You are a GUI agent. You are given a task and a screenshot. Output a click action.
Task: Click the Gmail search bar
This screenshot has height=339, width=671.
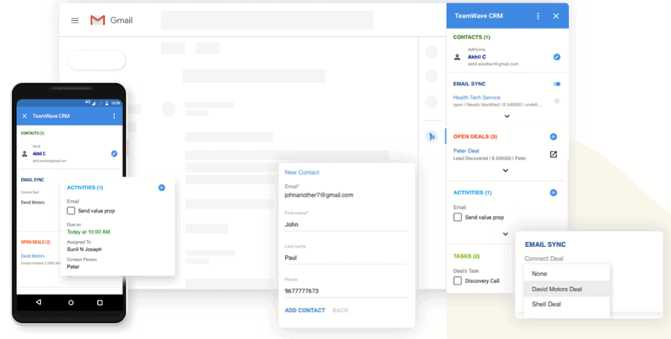267,20
